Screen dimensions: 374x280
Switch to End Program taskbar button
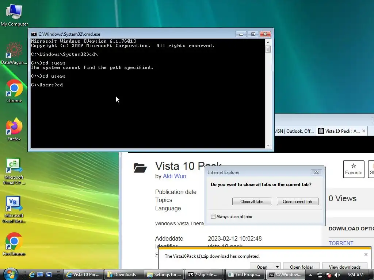(x=245, y=275)
